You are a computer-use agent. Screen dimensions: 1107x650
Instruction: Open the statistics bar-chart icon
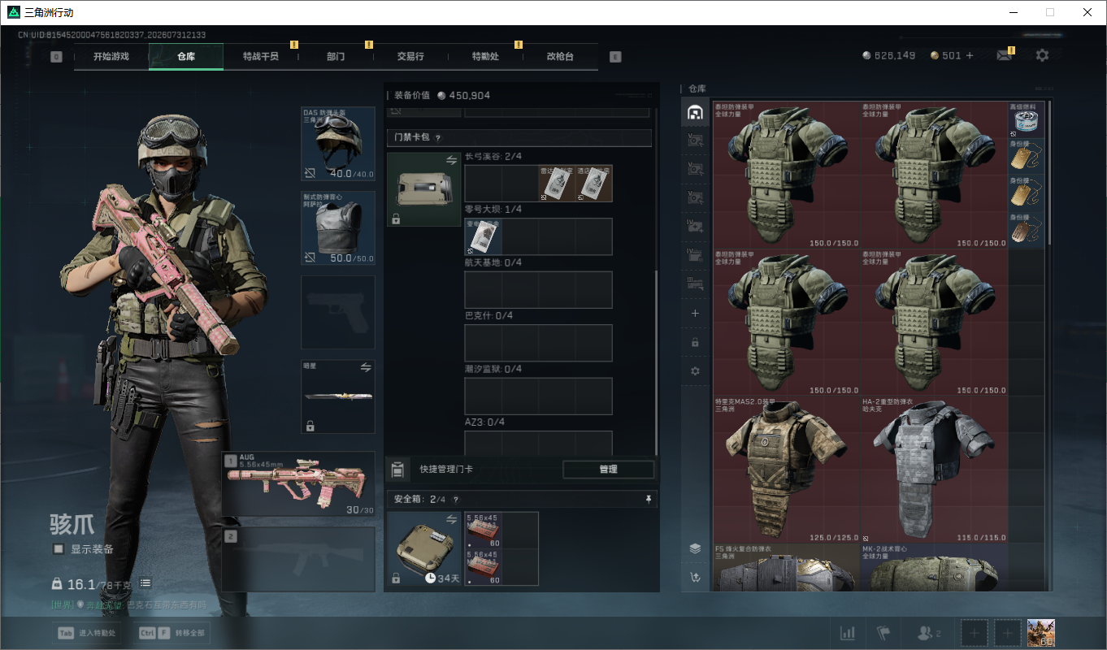[x=847, y=632]
